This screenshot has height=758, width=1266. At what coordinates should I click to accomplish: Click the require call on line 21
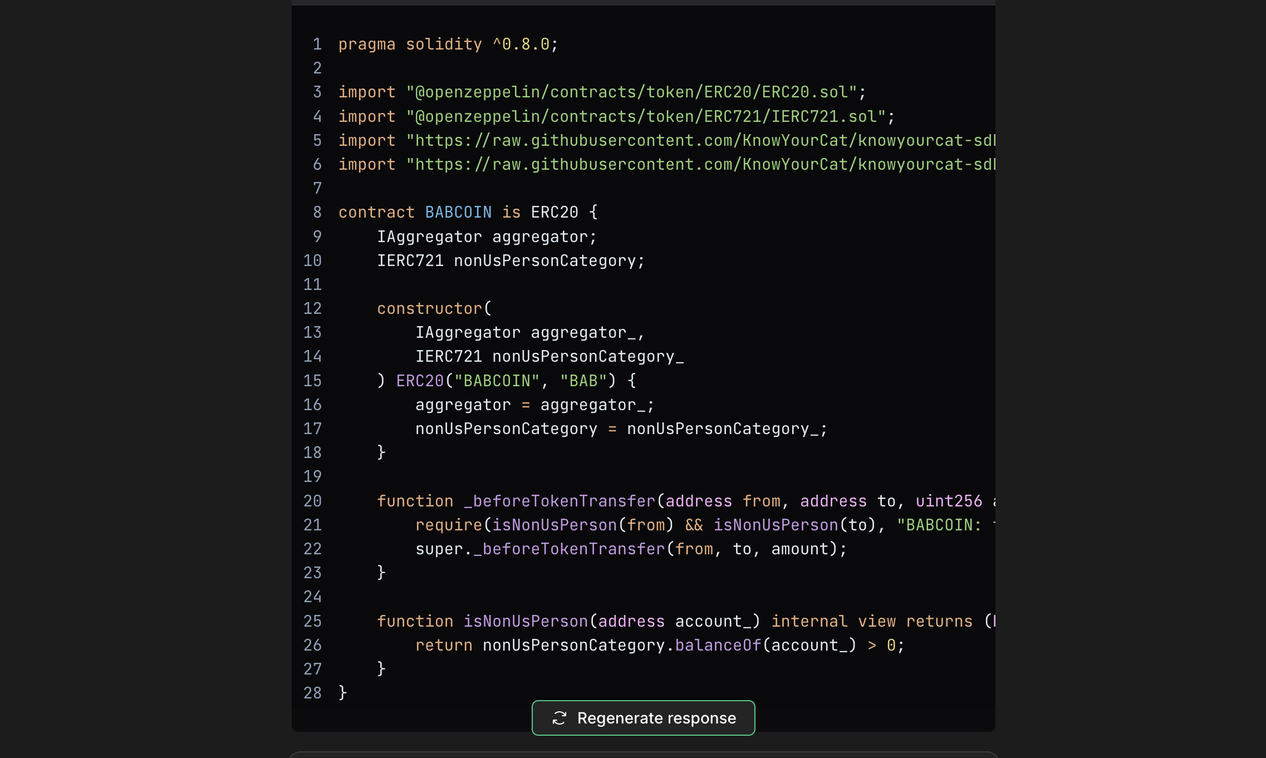[x=448, y=525]
